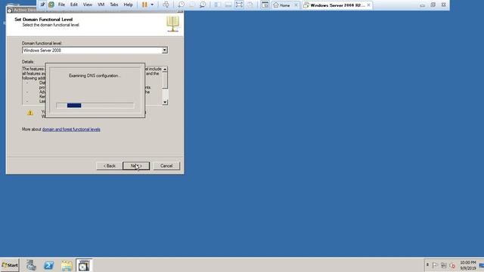Click the Examining DNS progress bar
The image size is (484, 272).
coord(95,106)
